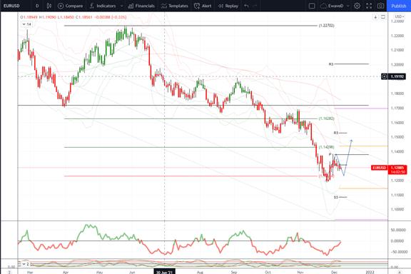Open the USD currency dropdown
The width and height of the screenshot is (411, 274).
point(399,17)
